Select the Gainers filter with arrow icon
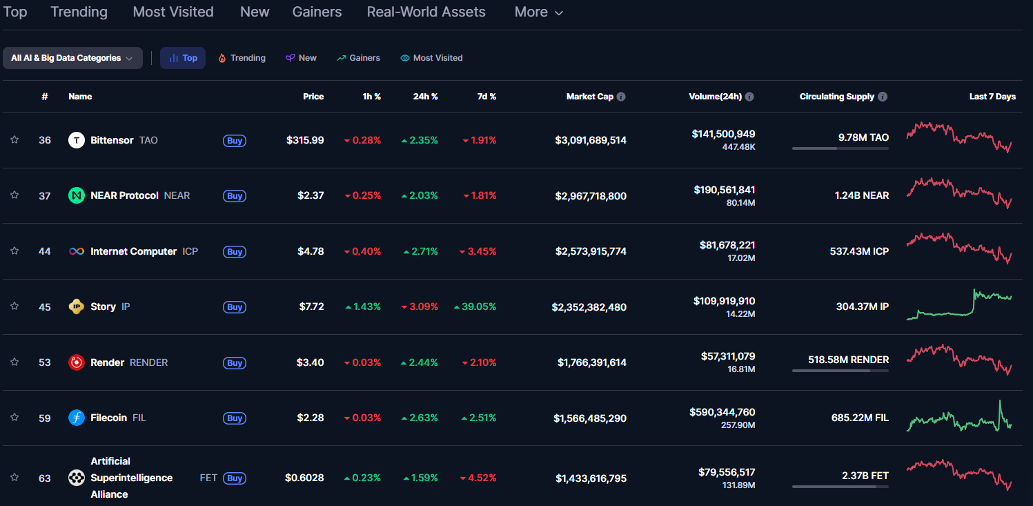Viewport: 1033px width, 506px height. pyautogui.click(x=358, y=58)
